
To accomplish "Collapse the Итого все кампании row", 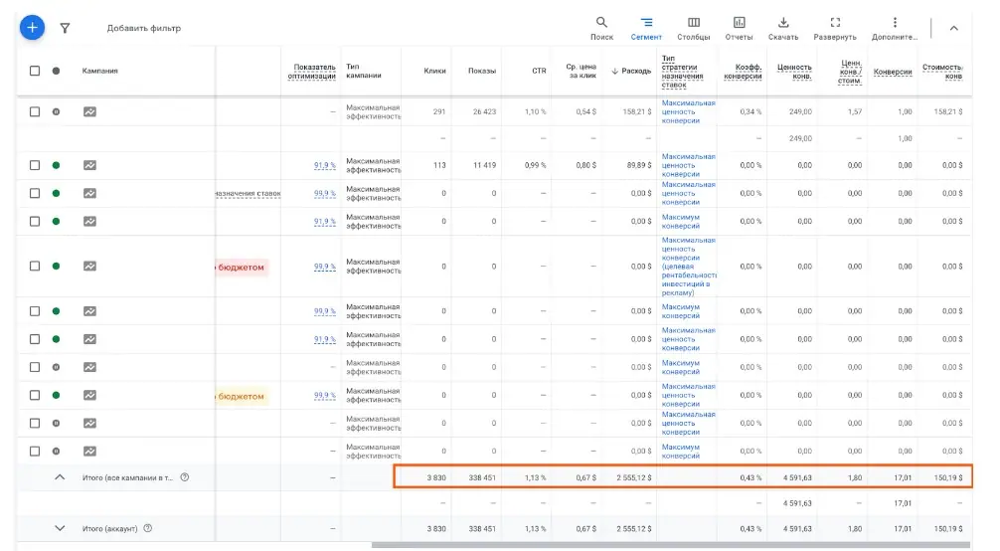I will (59, 477).
